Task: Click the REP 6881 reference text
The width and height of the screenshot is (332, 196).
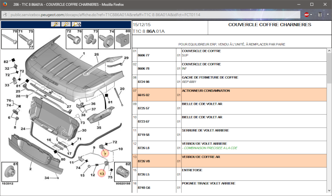Action: pyautogui.click(x=189, y=82)
